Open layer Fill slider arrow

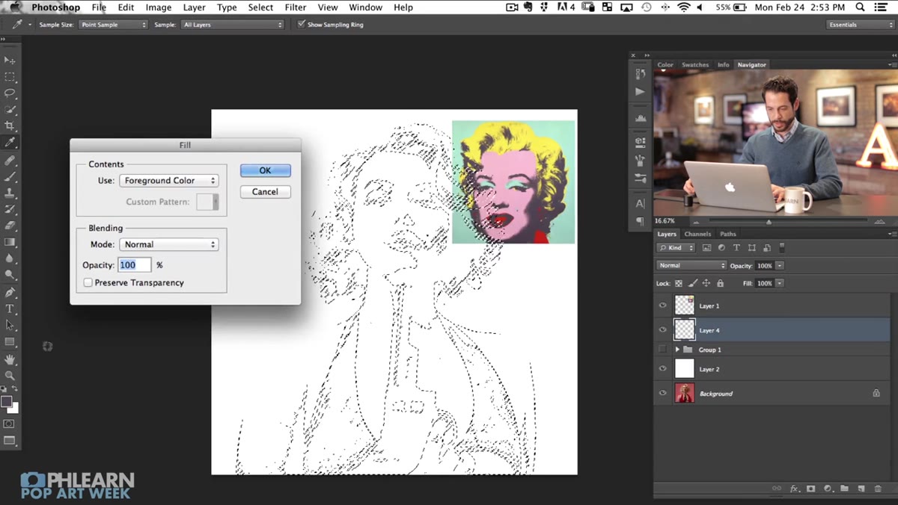coord(780,283)
